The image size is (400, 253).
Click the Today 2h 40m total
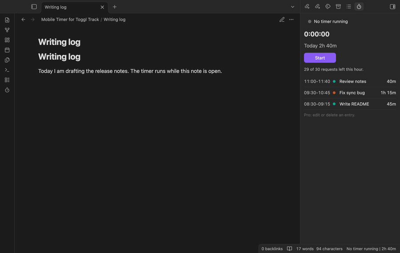(320, 46)
